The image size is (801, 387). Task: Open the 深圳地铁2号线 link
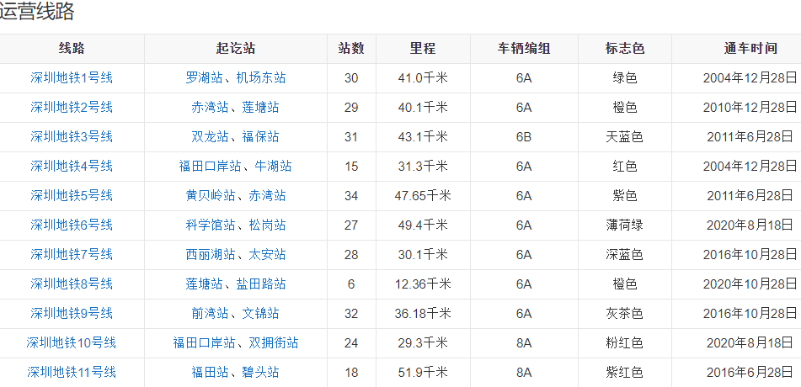72,108
